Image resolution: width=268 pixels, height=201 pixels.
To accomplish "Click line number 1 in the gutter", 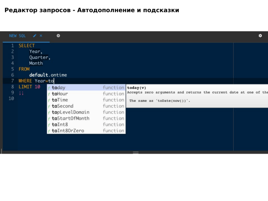I will tap(12, 46).
